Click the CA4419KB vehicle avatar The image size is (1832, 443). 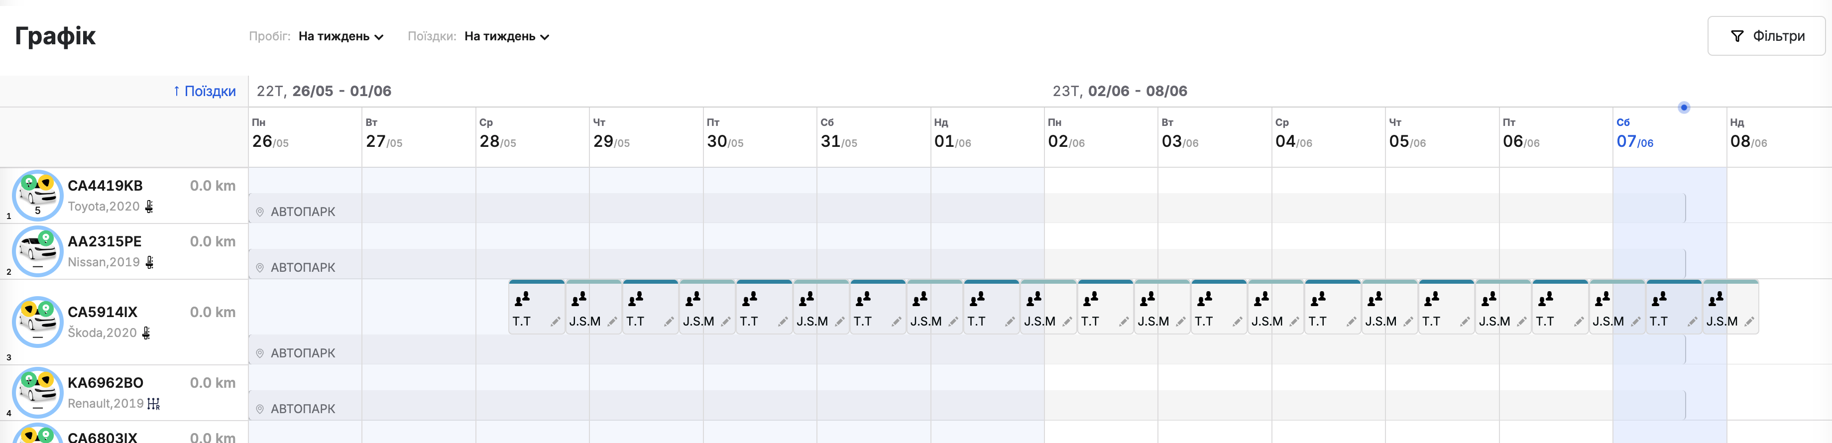pyautogui.click(x=38, y=196)
